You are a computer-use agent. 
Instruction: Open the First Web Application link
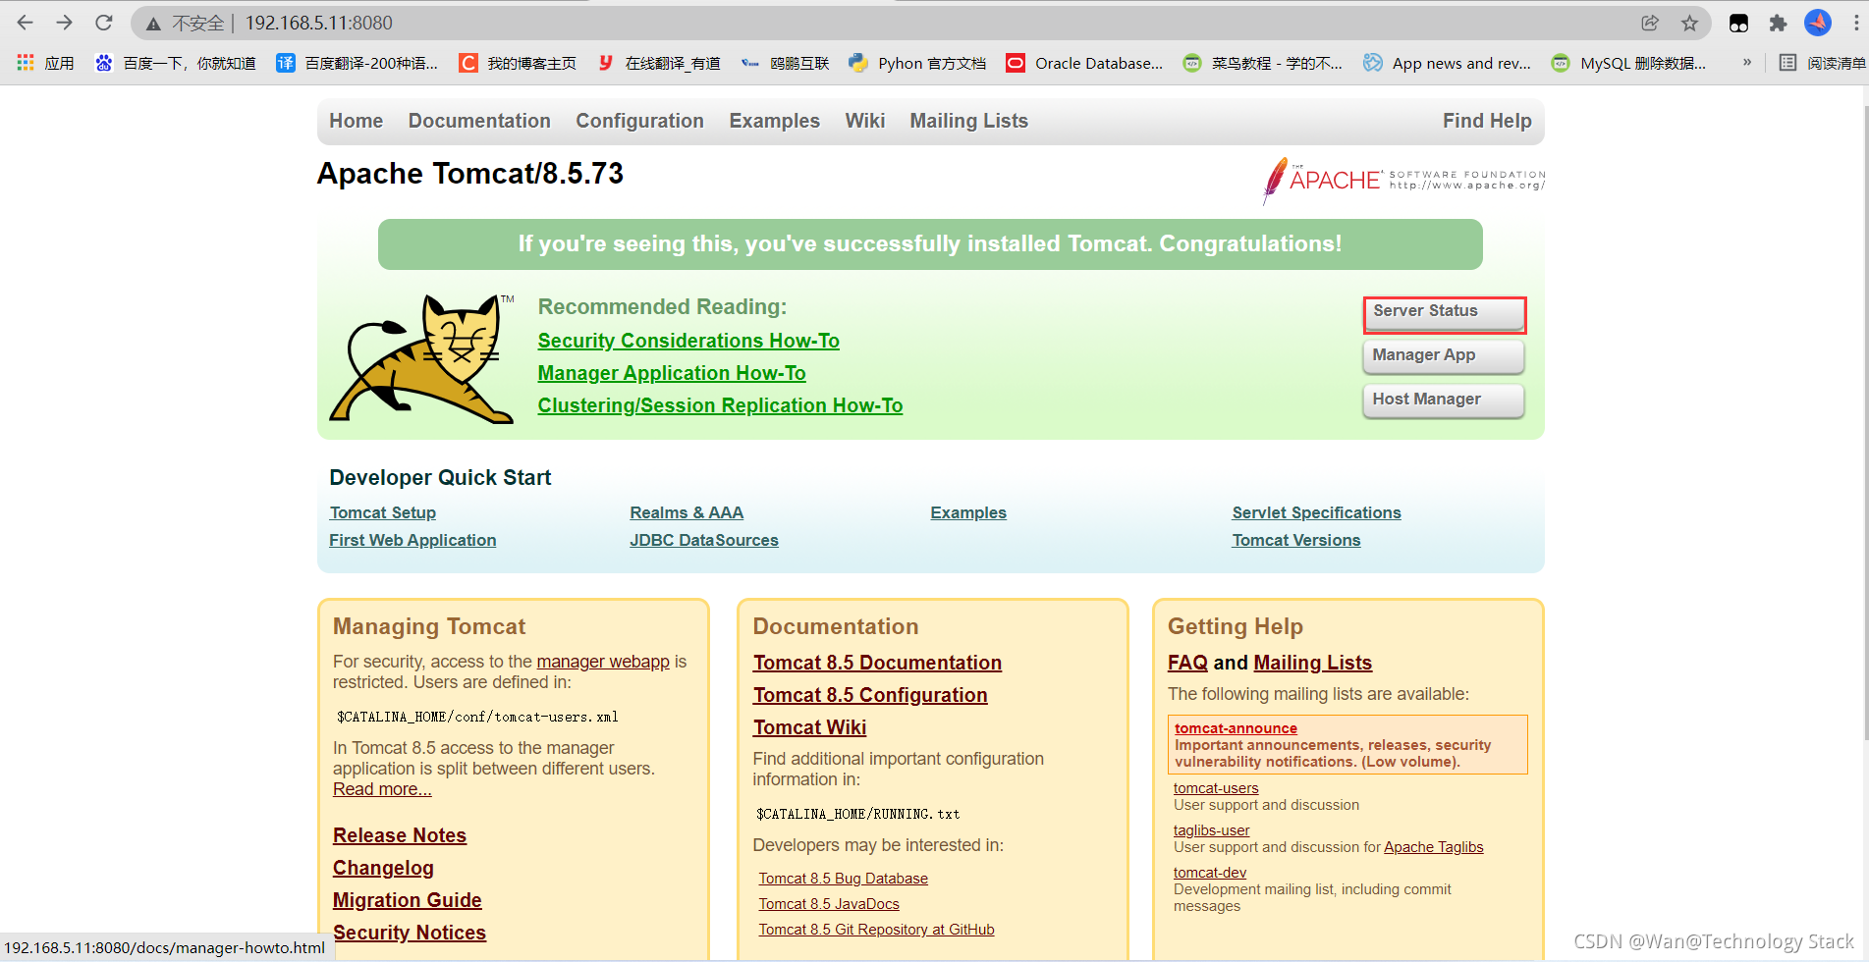point(412,540)
